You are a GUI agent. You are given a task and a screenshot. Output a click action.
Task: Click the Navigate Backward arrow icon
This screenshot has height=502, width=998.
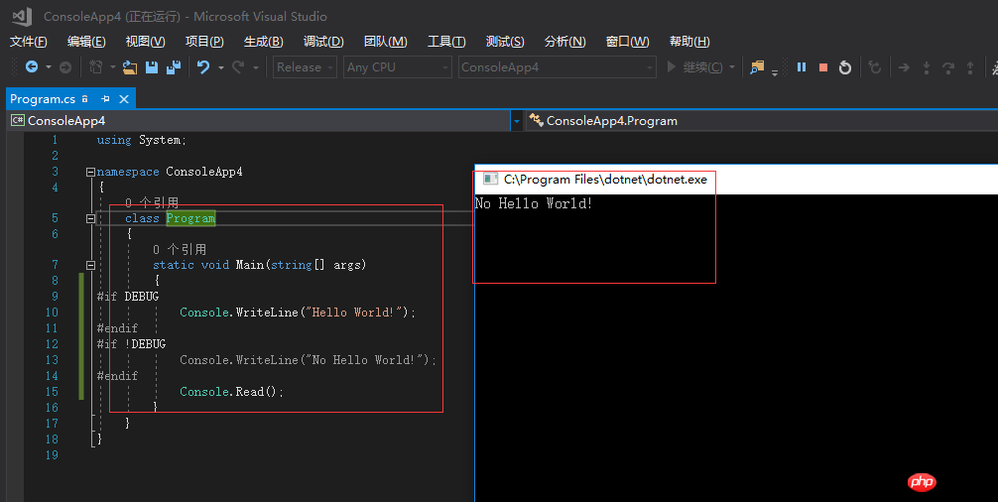click(x=31, y=66)
